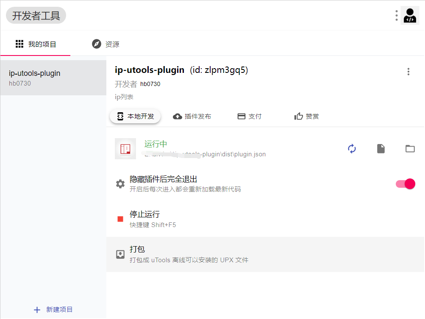
Task: Open the 插件发布 tab
Action: 192,116
